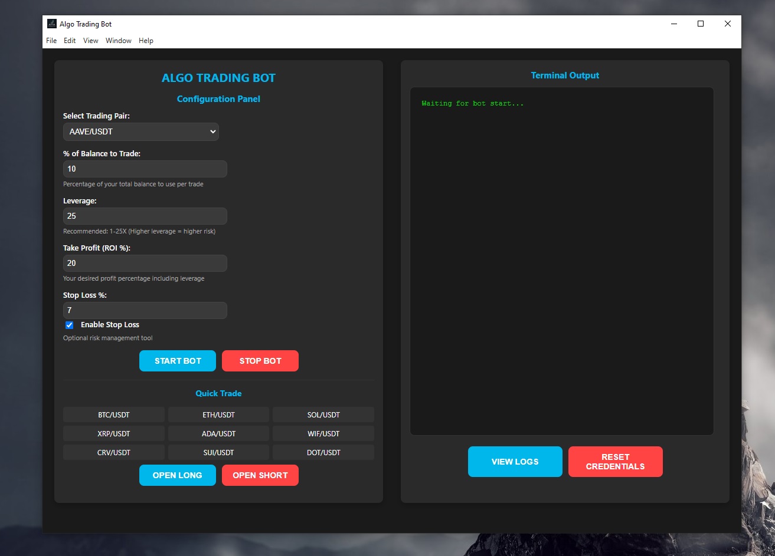Open the Help menu
Screen dimensions: 775x556
pos(146,41)
